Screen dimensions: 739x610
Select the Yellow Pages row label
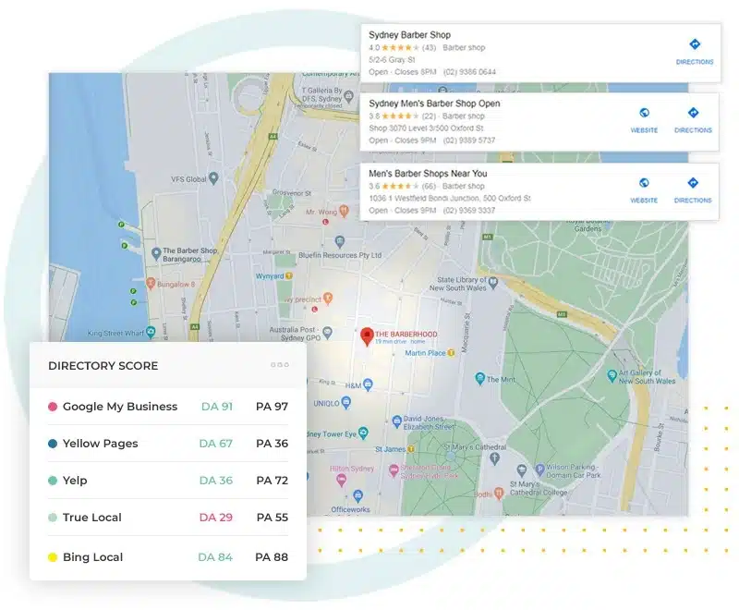[x=101, y=444]
